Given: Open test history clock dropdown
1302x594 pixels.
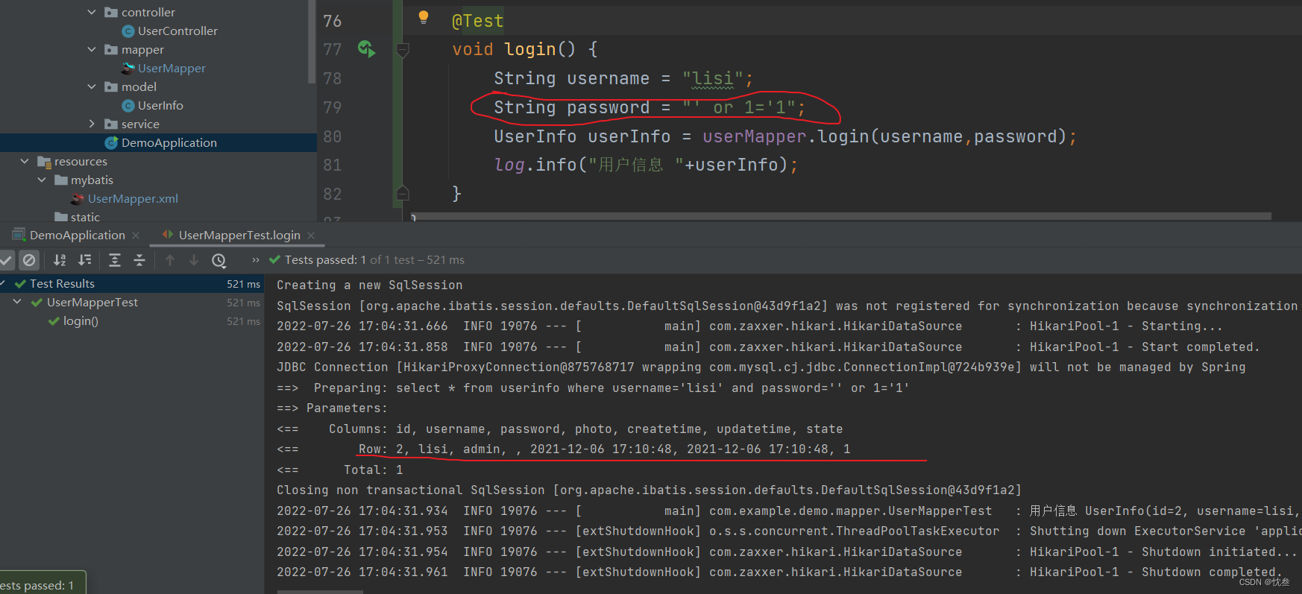Looking at the screenshot, I should pyautogui.click(x=219, y=260).
